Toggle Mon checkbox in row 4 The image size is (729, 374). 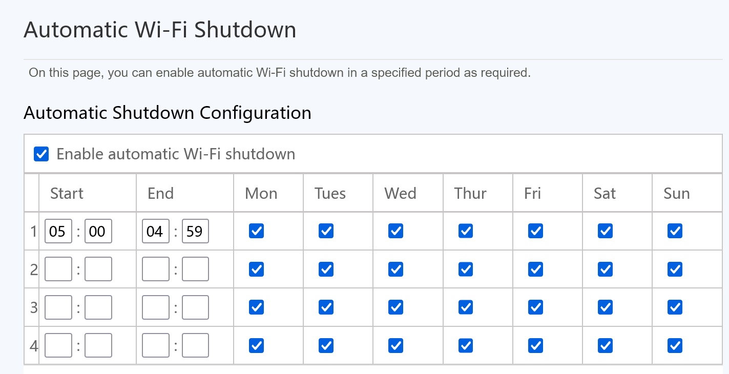[x=256, y=346]
